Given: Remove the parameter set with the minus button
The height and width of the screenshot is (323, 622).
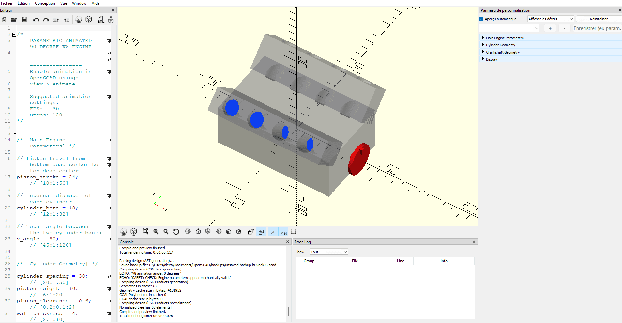Looking at the screenshot, I should 565,28.
